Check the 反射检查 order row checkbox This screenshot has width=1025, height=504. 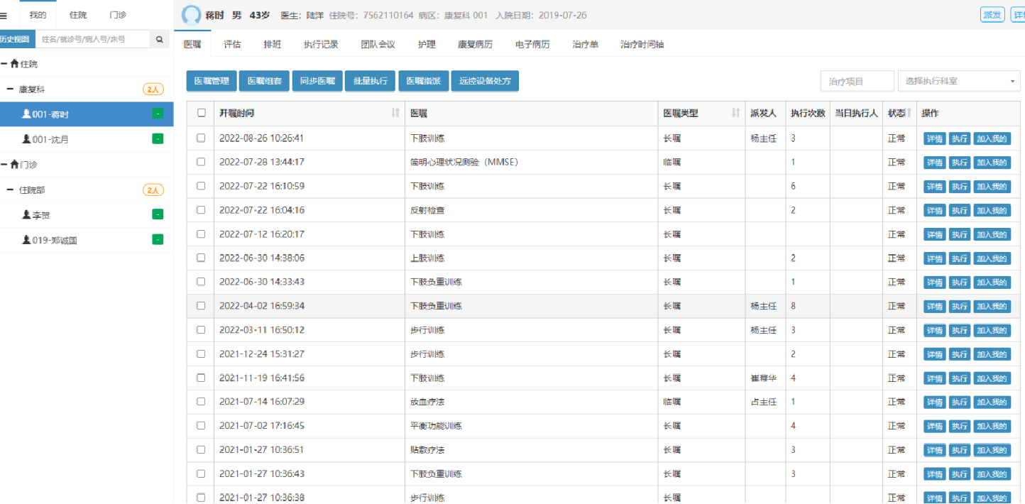point(201,210)
